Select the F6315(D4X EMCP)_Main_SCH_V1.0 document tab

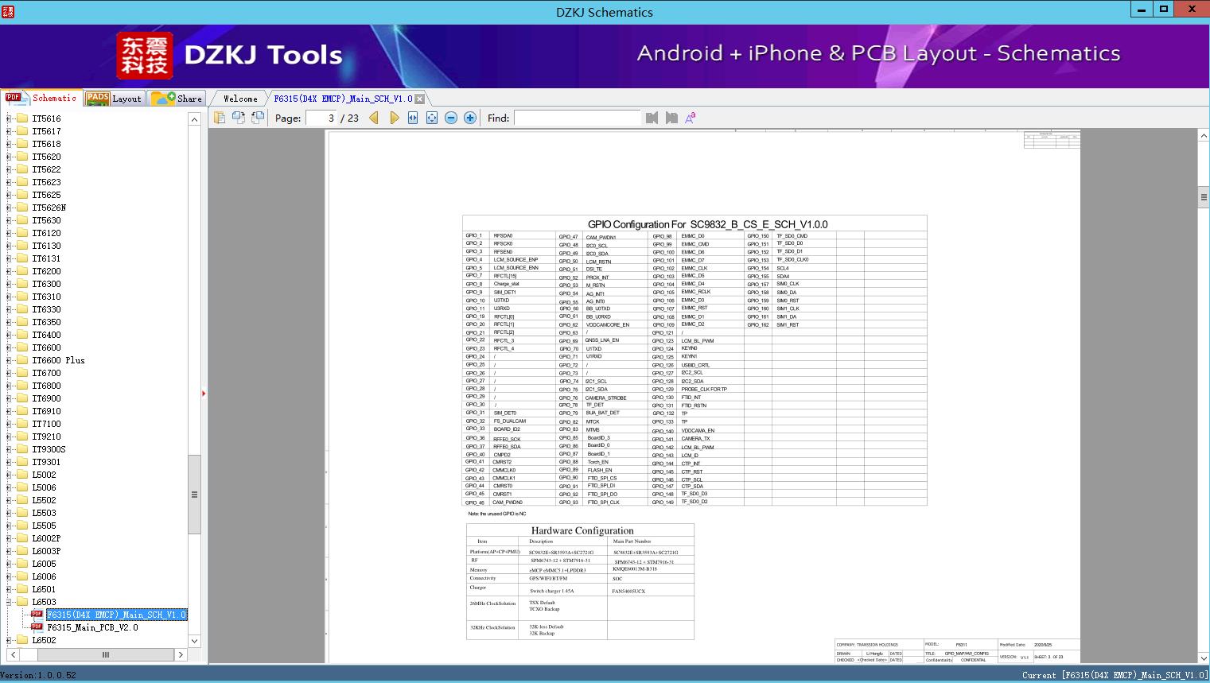click(x=343, y=99)
